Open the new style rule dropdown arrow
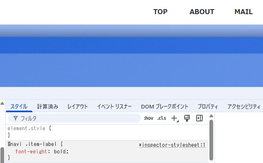263x163 pixels. [178, 121]
